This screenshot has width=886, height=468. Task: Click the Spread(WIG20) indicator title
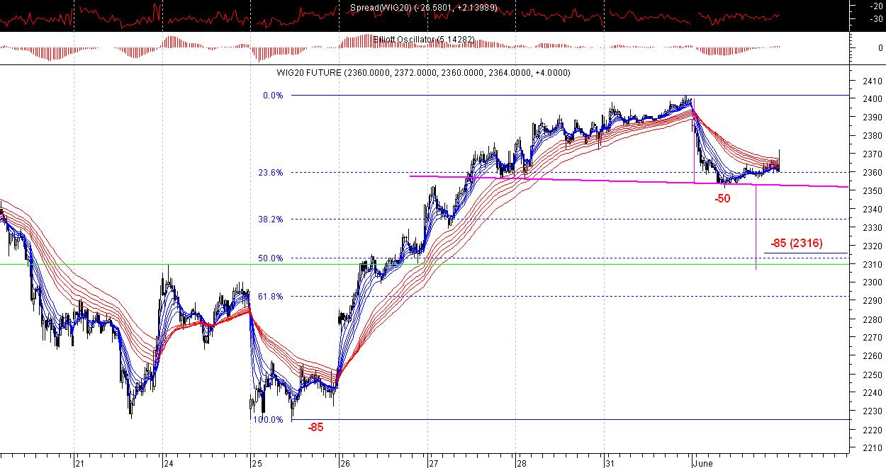tap(423, 8)
